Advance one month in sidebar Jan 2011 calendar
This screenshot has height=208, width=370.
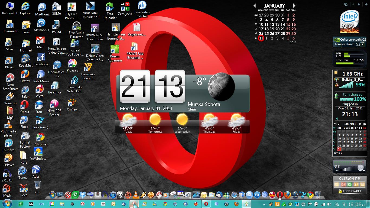click(360, 124)
